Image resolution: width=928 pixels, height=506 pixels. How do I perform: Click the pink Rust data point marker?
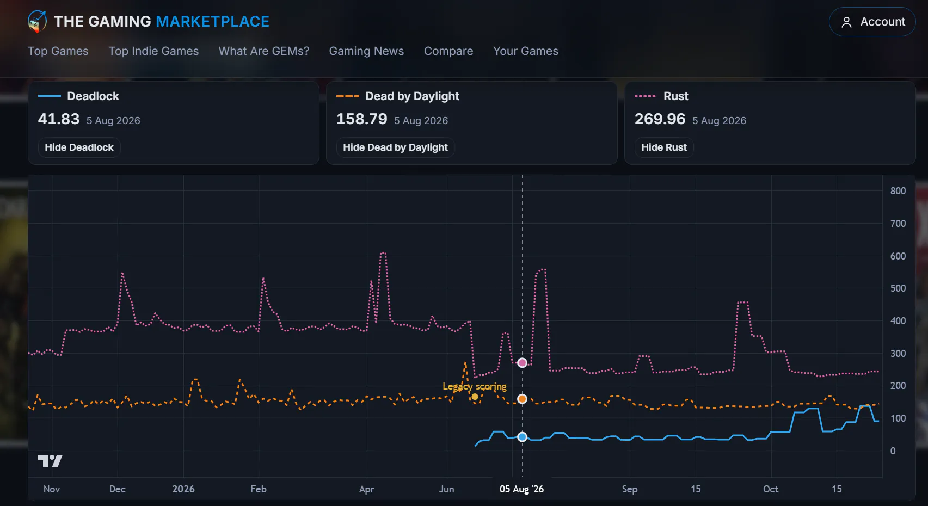tap(522, 362)
